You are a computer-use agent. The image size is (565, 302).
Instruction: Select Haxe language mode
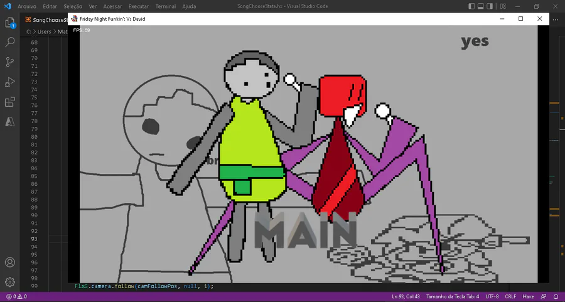pyautogui.click(x=528, y=296)
